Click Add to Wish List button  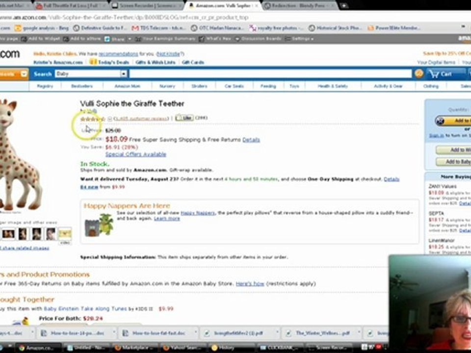point(453,150)
